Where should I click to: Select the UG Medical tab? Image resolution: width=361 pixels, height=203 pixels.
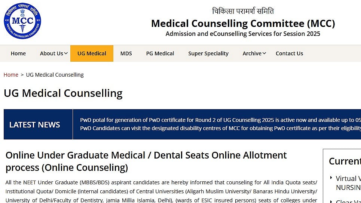click(92, 53)
